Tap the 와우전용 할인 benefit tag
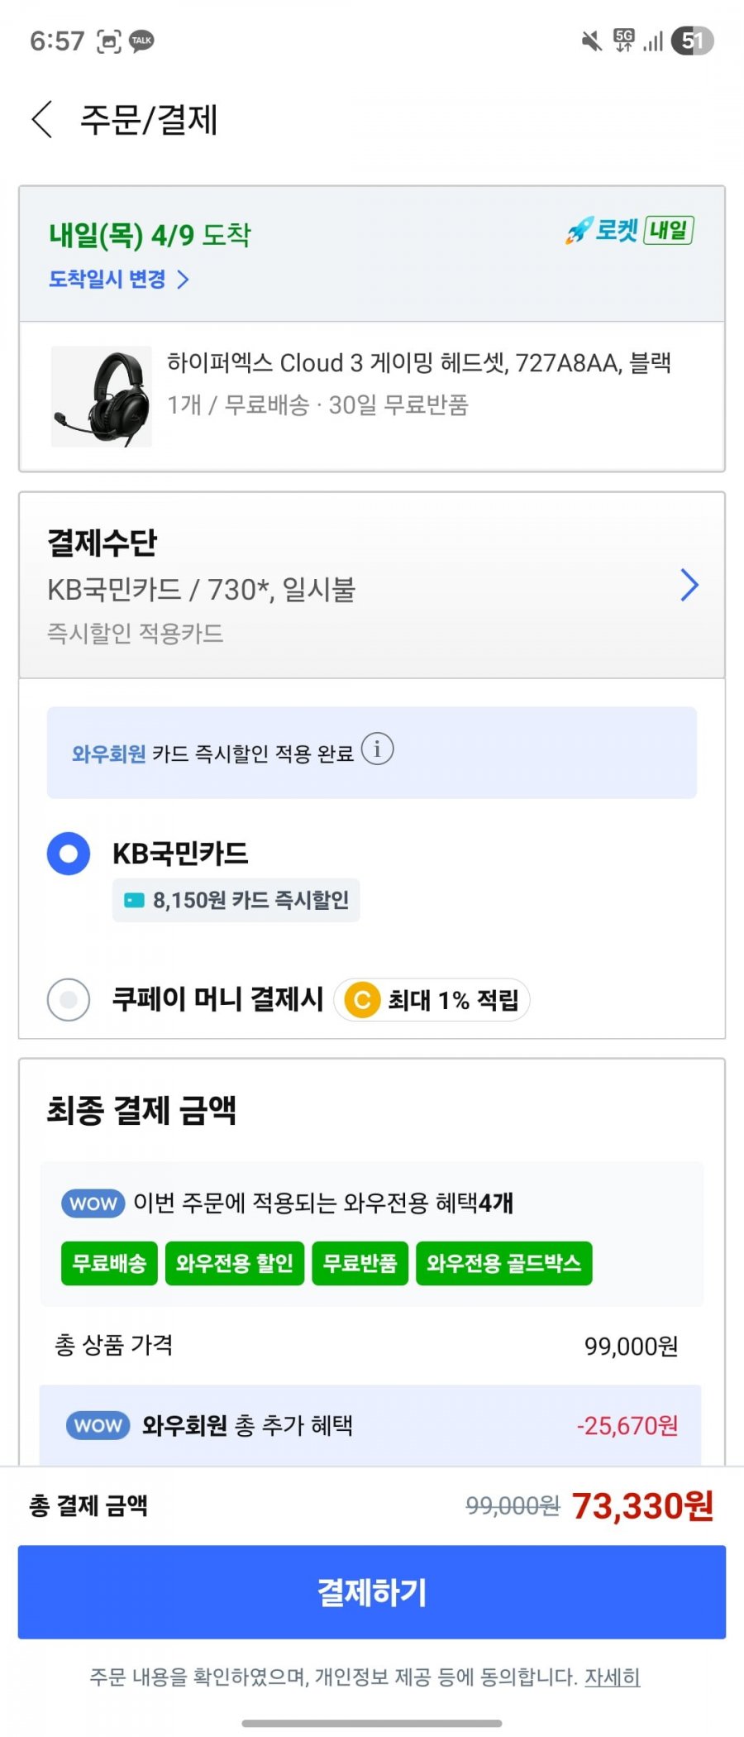 [235, 1263]
